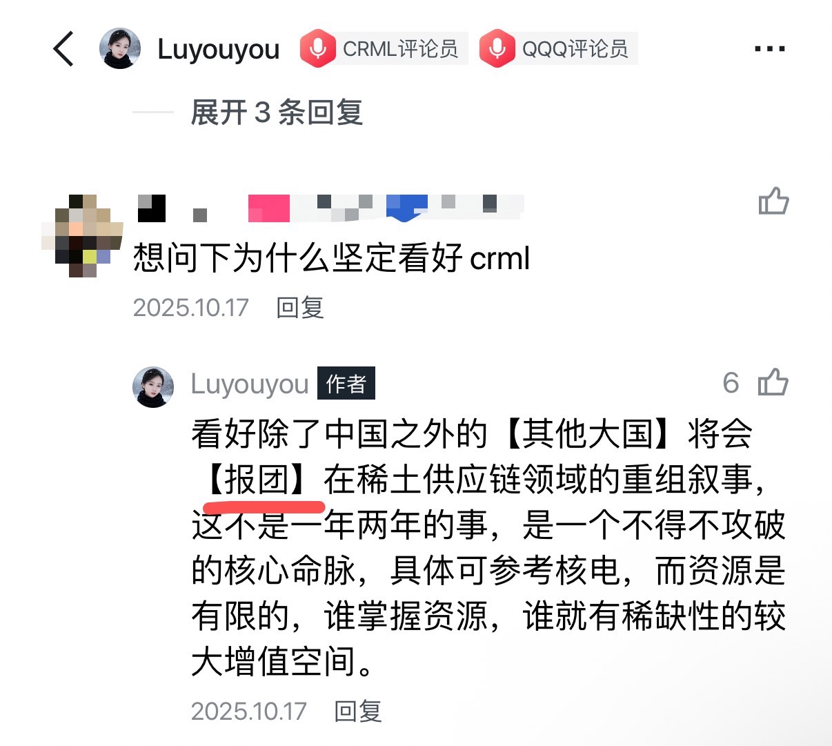The width and height of the screenshot is (832, 746).
Task: Tap the blurred commenter username
Action: 331,208
